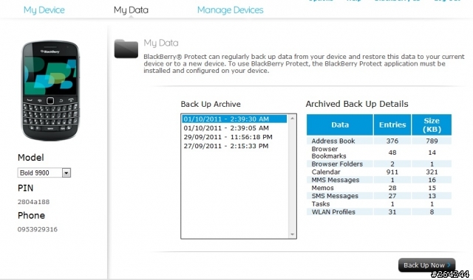Click the archive list scroll up arrow

click(292, 119)
